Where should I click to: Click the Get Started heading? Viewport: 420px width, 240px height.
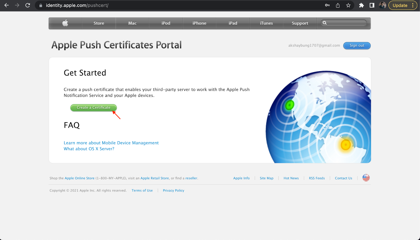[x=85, y=73]
